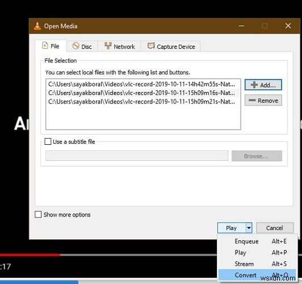The width and height of the screenshot is (302, 284).
Task: Choose Play Alt+P in the dropdown menu
Action: [x=257, y=252]
